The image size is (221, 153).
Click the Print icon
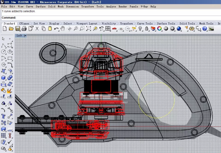[x=24, y=29]
